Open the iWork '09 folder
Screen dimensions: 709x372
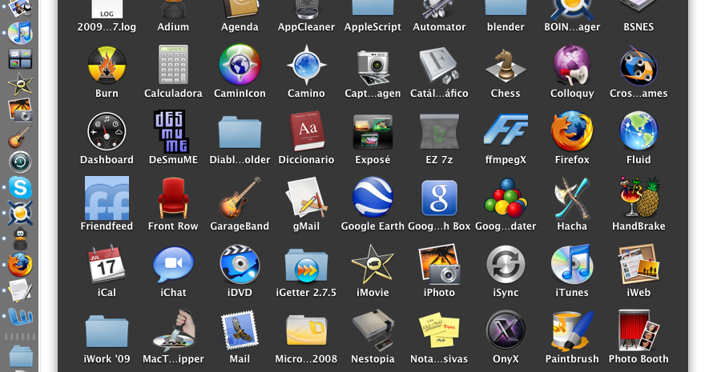(107, 332)
